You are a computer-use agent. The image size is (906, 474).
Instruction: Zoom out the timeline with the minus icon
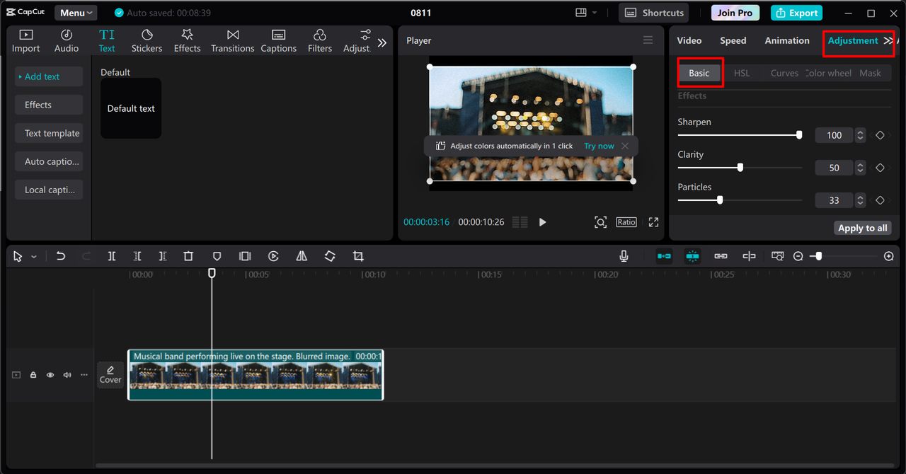798,256
